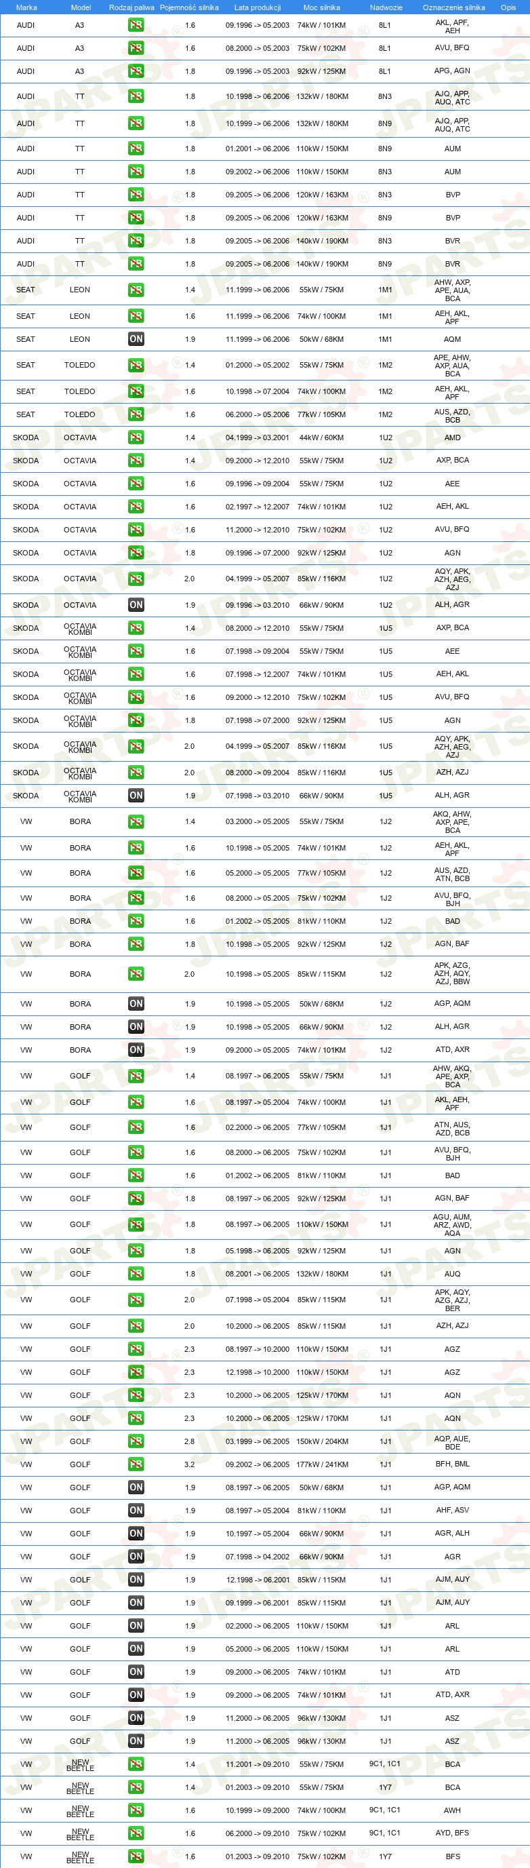Select date range 04.1999 -> 03.2001
Image resolution: width=530 pixels, height=1868 pixels.
tap(258, 438)
